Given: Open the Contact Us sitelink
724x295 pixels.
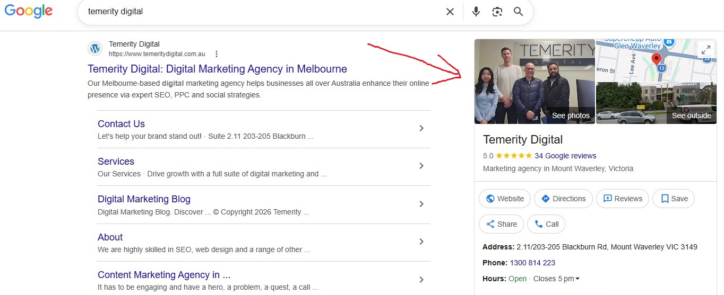Looking at the screenshot, I should 121,124.
